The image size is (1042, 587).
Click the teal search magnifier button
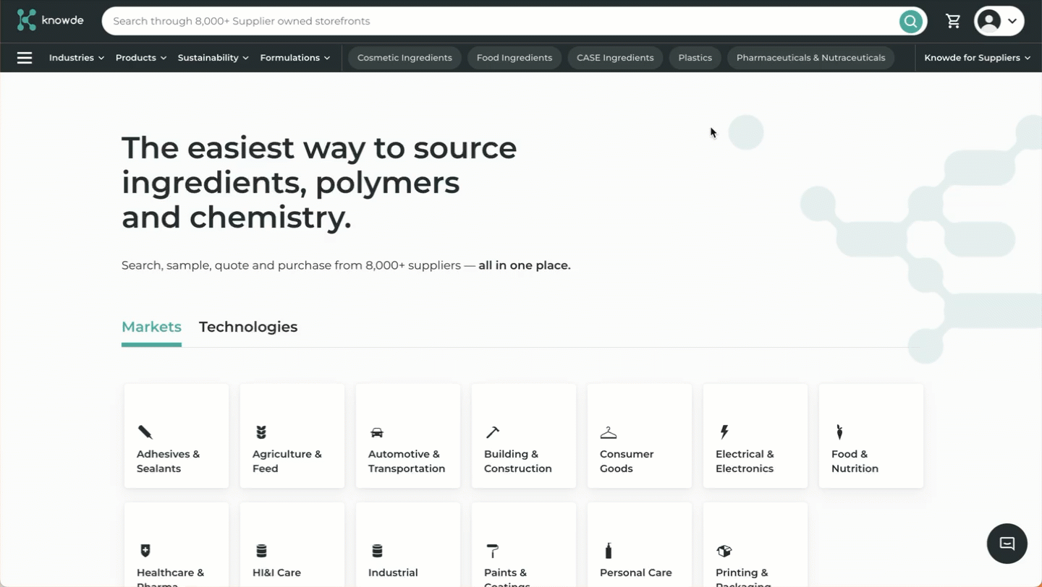pyautogui.click(x=910, y=21)
